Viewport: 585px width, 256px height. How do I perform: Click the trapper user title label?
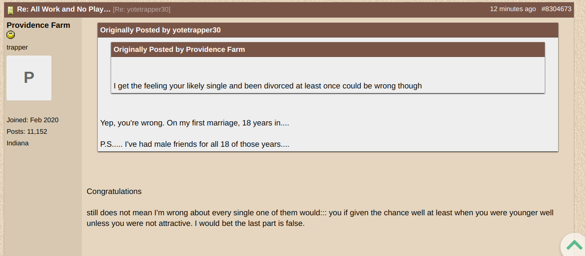(x=17, y=47)
